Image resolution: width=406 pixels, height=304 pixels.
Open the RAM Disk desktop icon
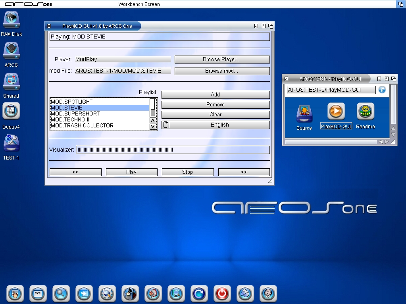[12, 20]
